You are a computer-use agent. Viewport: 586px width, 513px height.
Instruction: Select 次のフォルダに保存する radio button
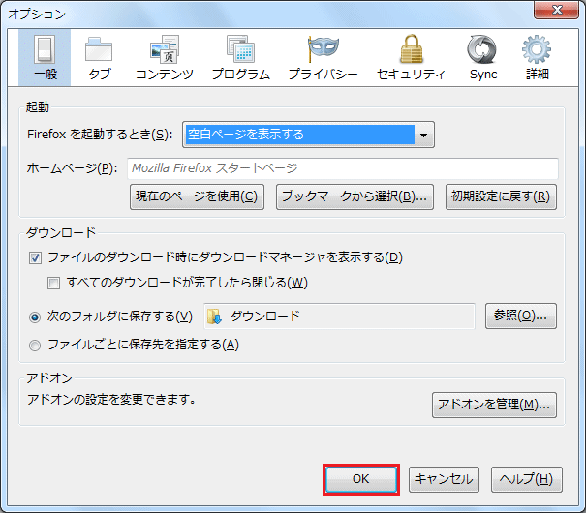36,317
